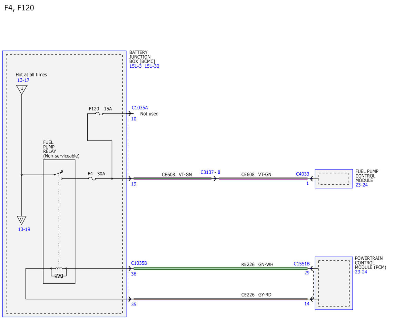Viewport: 414px width, 320px height.
Task: Click the F4 30A fuse symbol
Action: pos(92,178)
